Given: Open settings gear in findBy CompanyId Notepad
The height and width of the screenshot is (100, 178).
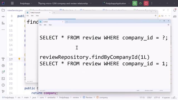Looking at the screenshot, I should (155, 16).
